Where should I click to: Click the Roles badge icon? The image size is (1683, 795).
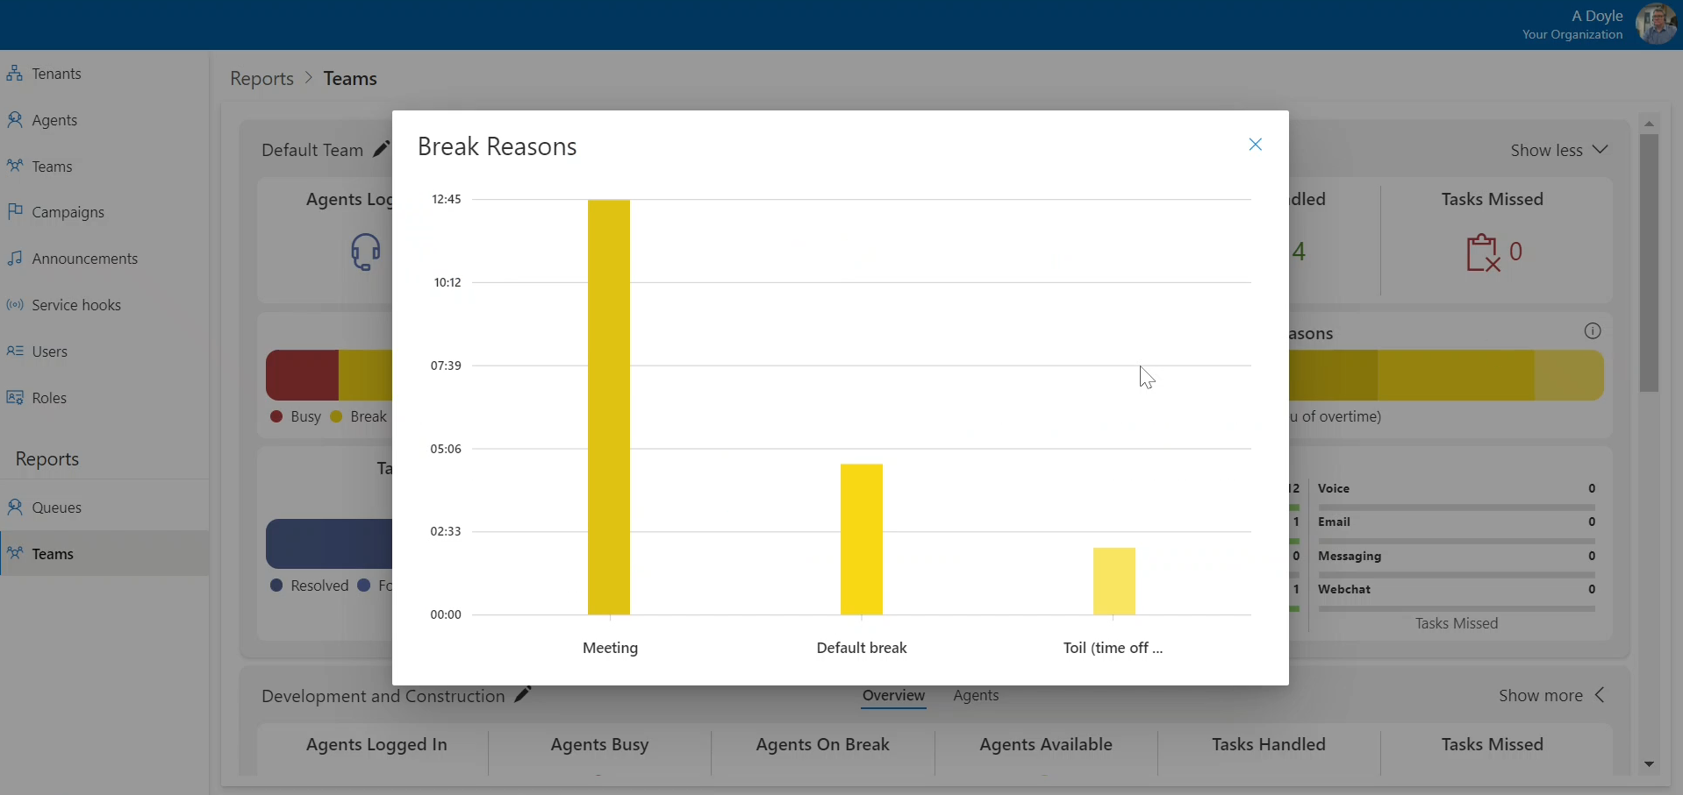click(15, 397)
